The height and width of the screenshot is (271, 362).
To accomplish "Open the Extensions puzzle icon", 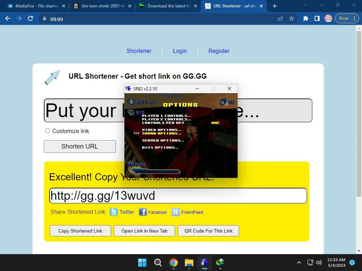I will click(x=306, y=18).
